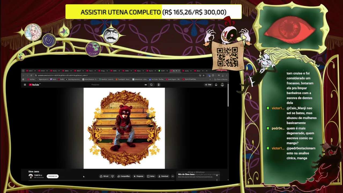Click the bearded face avatar in overlay

point(111,35)
